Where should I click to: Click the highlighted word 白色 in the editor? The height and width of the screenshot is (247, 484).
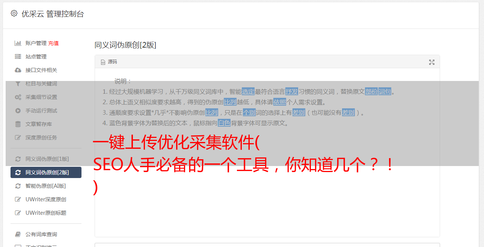point(224,123)
